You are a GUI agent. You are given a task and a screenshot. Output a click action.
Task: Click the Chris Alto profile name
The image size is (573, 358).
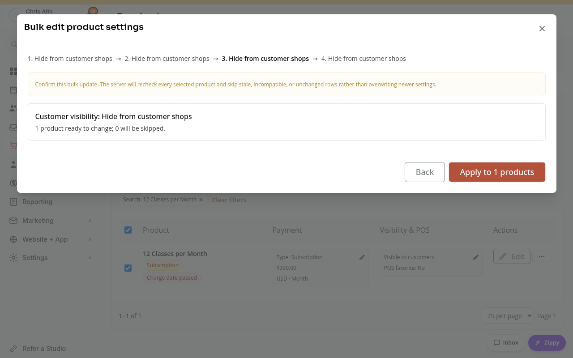(39, 11)
